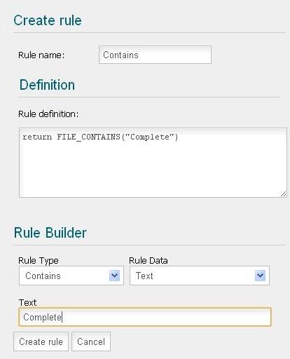Open the Rule Data dropdown arrow
Image resolution: width=290 pixels, height=359 pixels.
[260, 276]
